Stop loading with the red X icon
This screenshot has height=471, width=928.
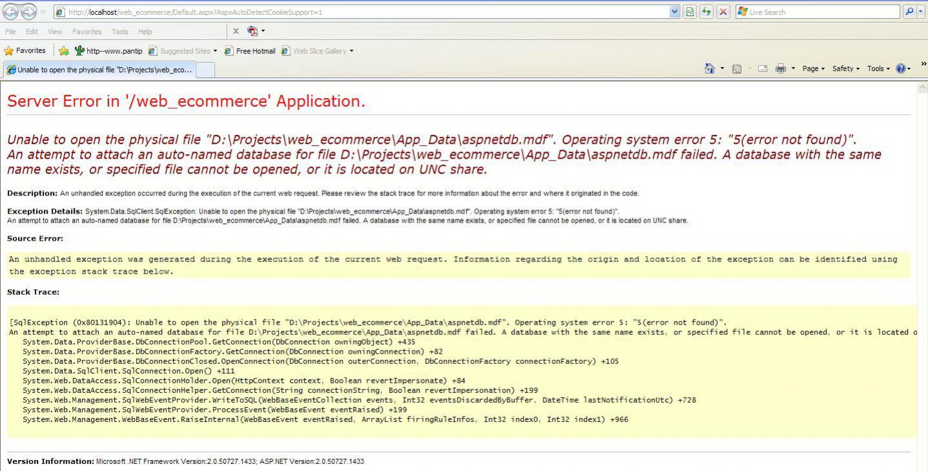click(723, 12)
